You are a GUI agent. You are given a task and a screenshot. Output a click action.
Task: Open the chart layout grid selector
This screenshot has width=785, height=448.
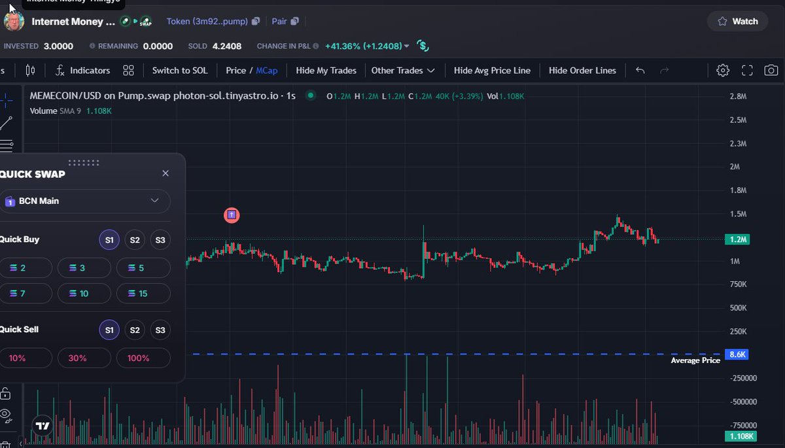coord(128,70)
